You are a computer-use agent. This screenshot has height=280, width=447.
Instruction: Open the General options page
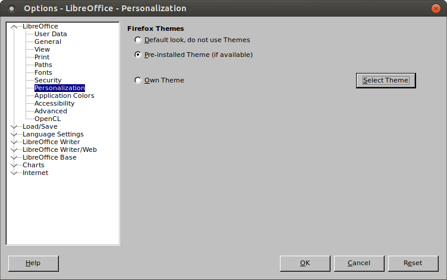pos(48,42)
